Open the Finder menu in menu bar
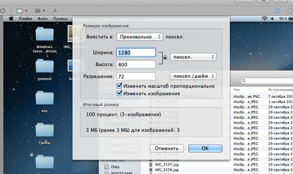This screenshot has height=174, width=293. (26, 19)
